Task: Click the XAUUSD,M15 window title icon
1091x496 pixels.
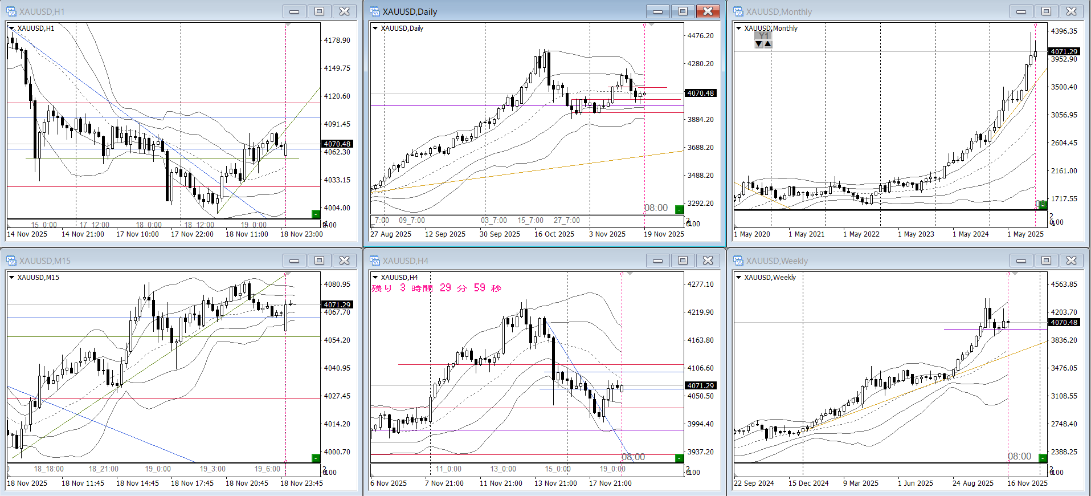Action: point(11,261)
